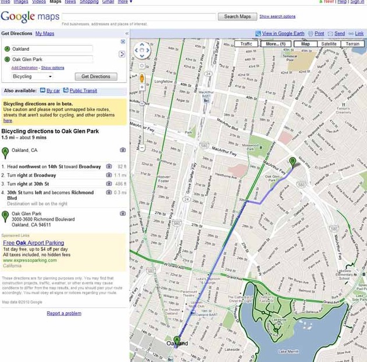Click the Get Directions button
The width and height of the screenshot is (367, 362).
click(x=96, y=76)
